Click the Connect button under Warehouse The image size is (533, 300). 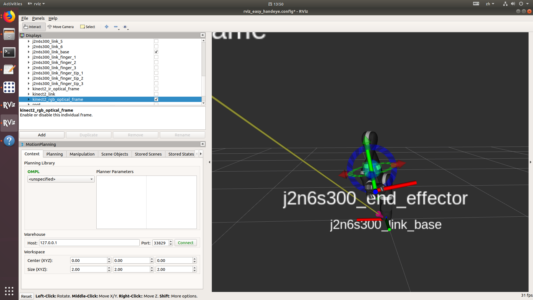tap(185, 242)
